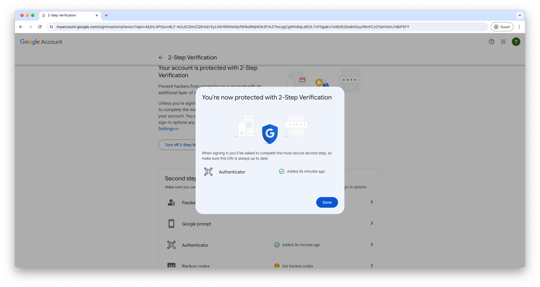
Task: Open the Google apps grid
Action: 503,42
